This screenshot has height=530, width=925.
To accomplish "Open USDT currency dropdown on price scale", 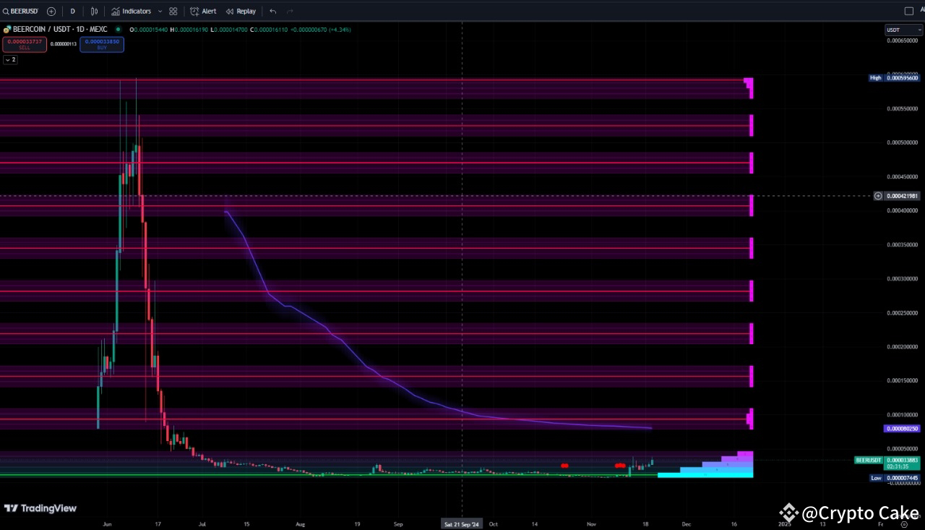I will point(903,30).
